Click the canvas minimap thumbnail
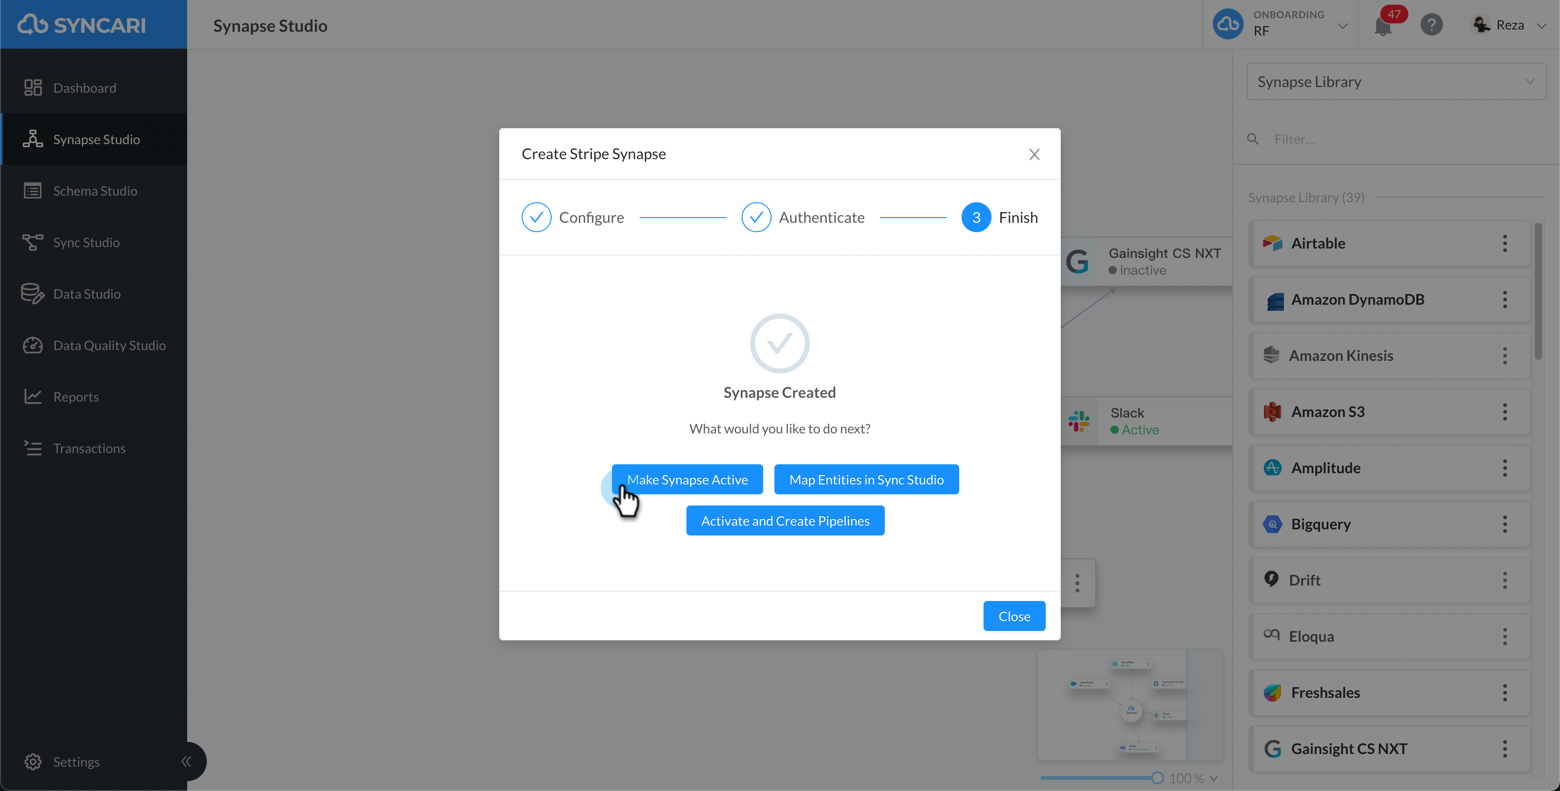This screenshot has height=791, width=1560. tap(1130, 705)
